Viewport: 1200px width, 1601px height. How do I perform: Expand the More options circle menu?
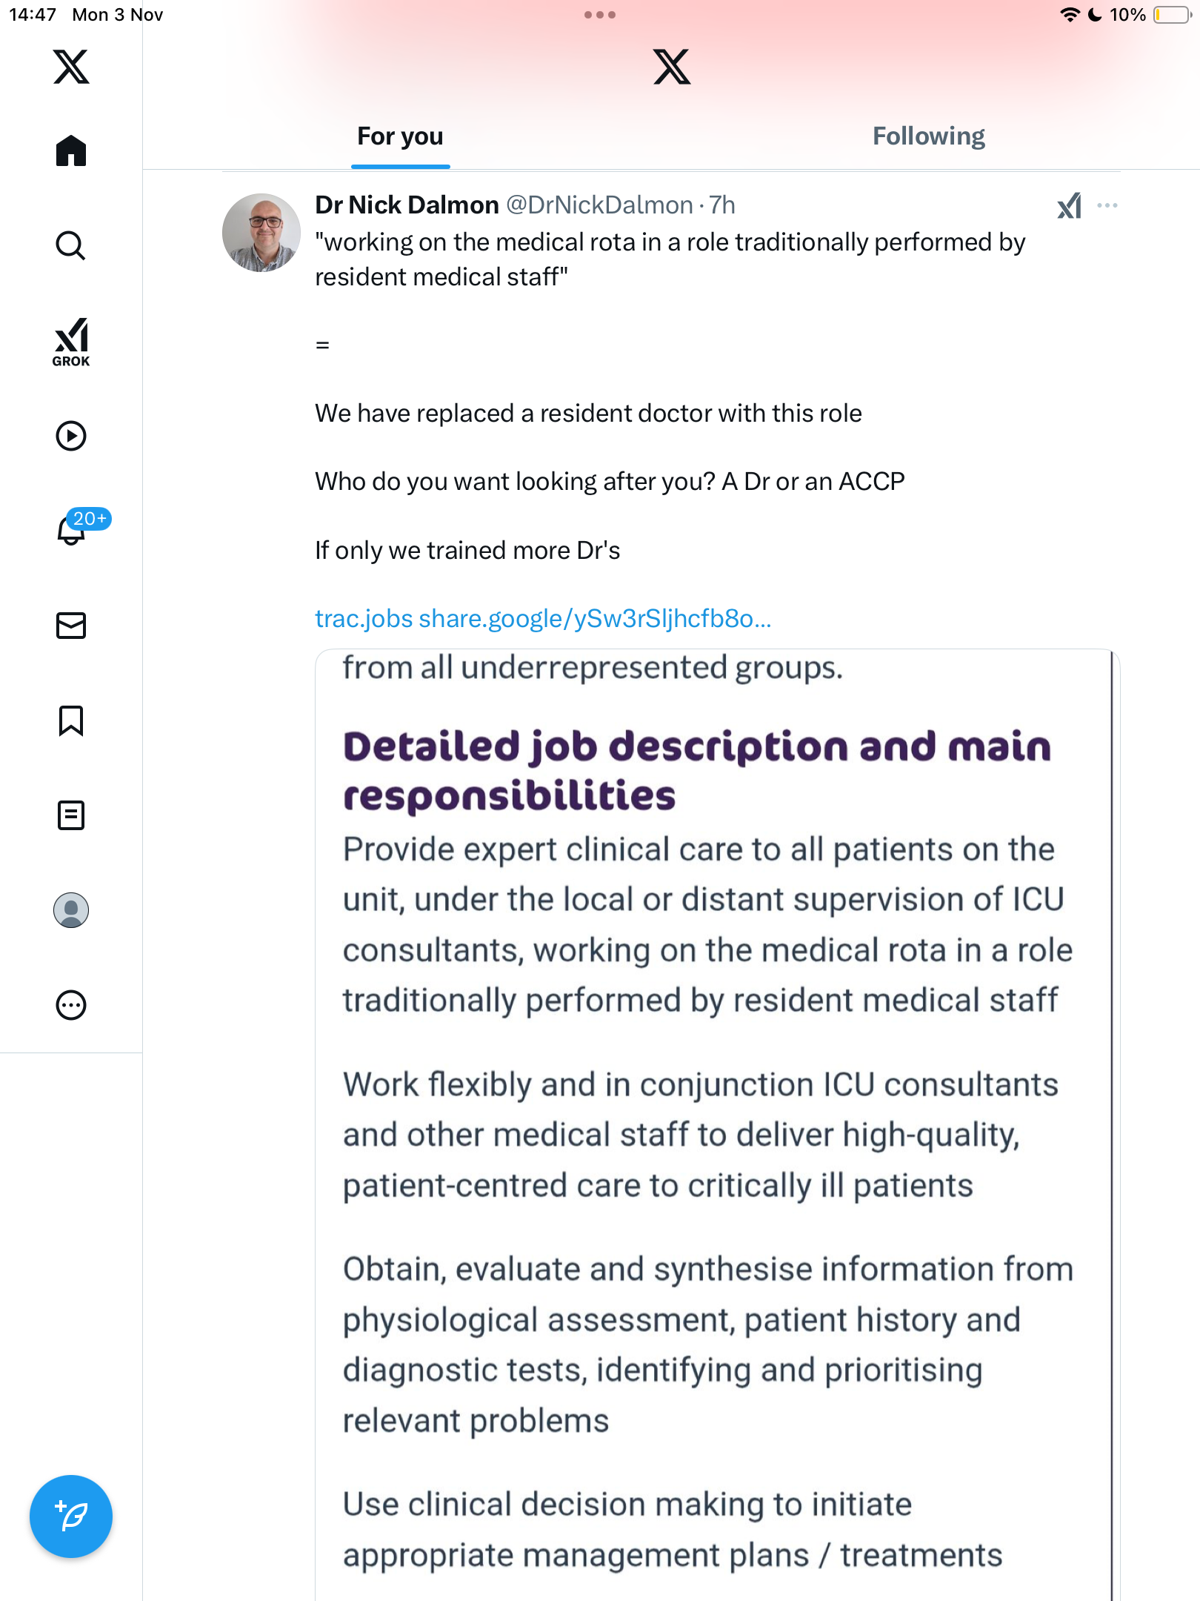point(71,1005)
